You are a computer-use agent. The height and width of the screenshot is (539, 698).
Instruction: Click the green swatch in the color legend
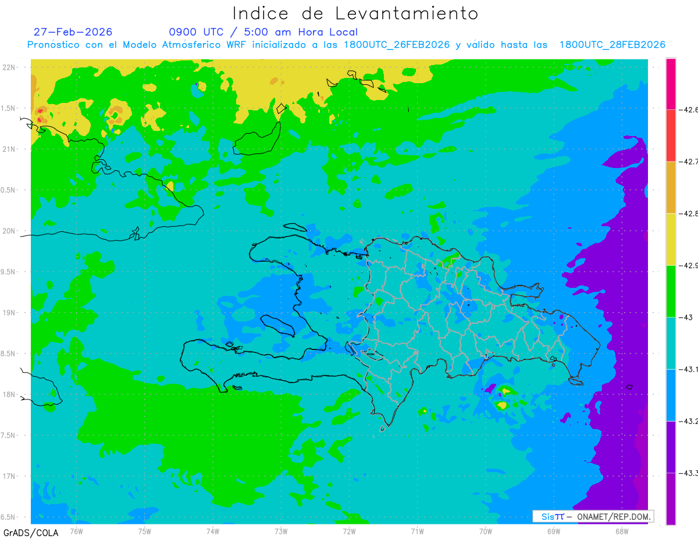pyautogui.click(x=671, y=291)
